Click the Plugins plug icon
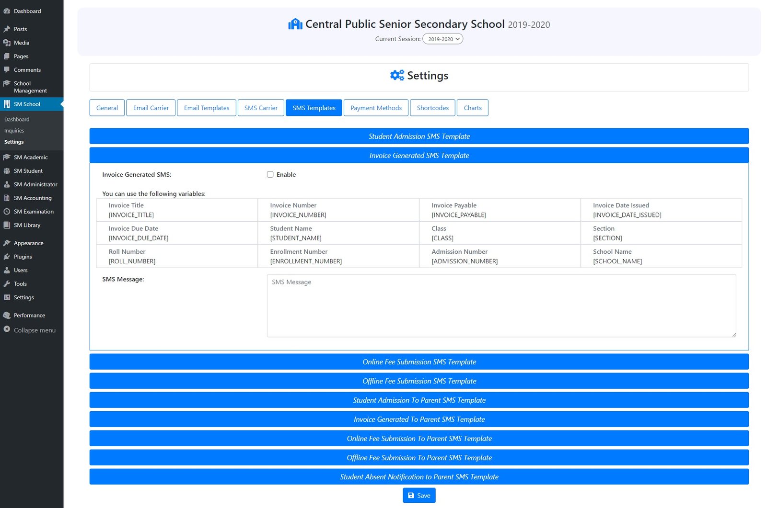767x508 pixels. 7,257
